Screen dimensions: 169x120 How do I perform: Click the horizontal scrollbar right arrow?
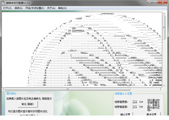tap(161, 89)
